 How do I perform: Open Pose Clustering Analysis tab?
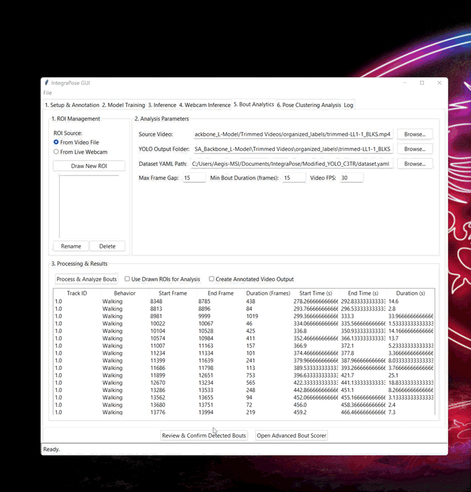[309, 105]
